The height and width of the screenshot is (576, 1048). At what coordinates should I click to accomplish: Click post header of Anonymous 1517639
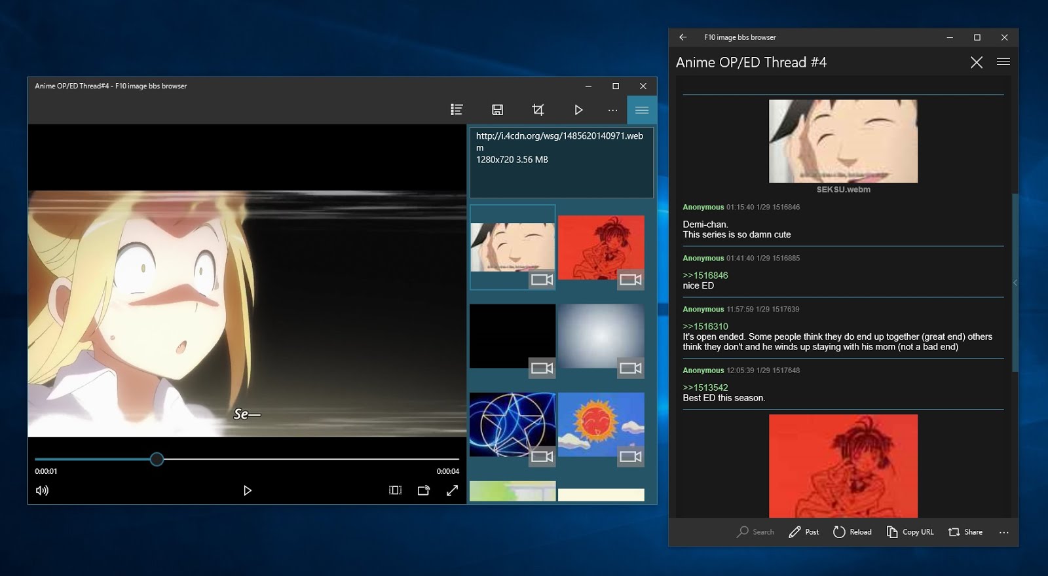(741, 310)
